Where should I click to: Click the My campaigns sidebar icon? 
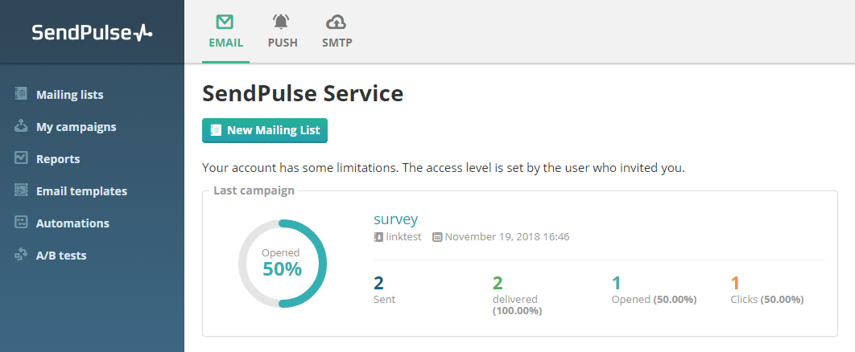click(x=22, y=126)
